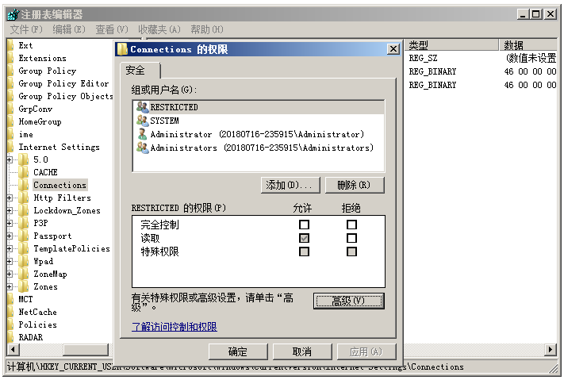564x380 pixels.
Task: Check Allow for 完全控制 permission
Action: pyautogui.click(x=304, y=225)
